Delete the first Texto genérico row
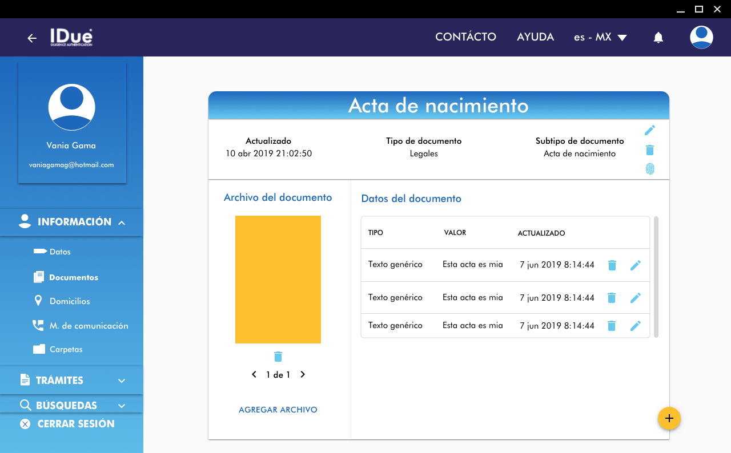Image resolution: width=731 pixels, height=453 pixels. pyautogui.click(x=612, y=265)
